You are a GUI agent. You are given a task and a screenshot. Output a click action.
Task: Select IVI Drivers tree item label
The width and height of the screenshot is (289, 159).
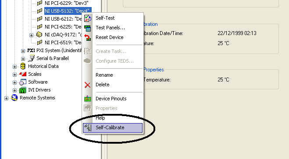39,90
